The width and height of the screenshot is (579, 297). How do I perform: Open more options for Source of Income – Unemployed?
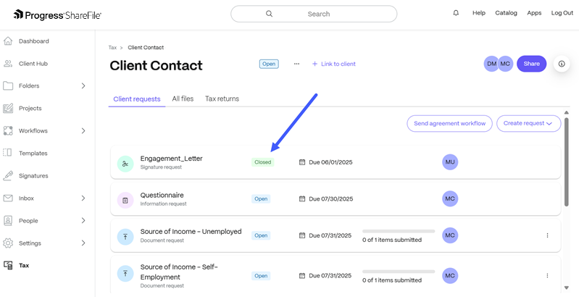(547, 235)
